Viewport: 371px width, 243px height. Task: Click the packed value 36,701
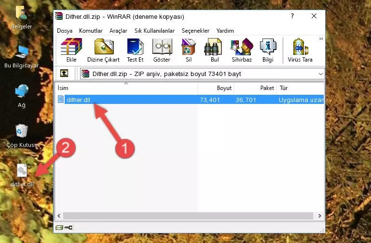[x=246, y=100]
